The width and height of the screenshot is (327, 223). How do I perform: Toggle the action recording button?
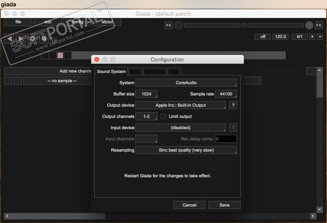(x=33, y=39)
